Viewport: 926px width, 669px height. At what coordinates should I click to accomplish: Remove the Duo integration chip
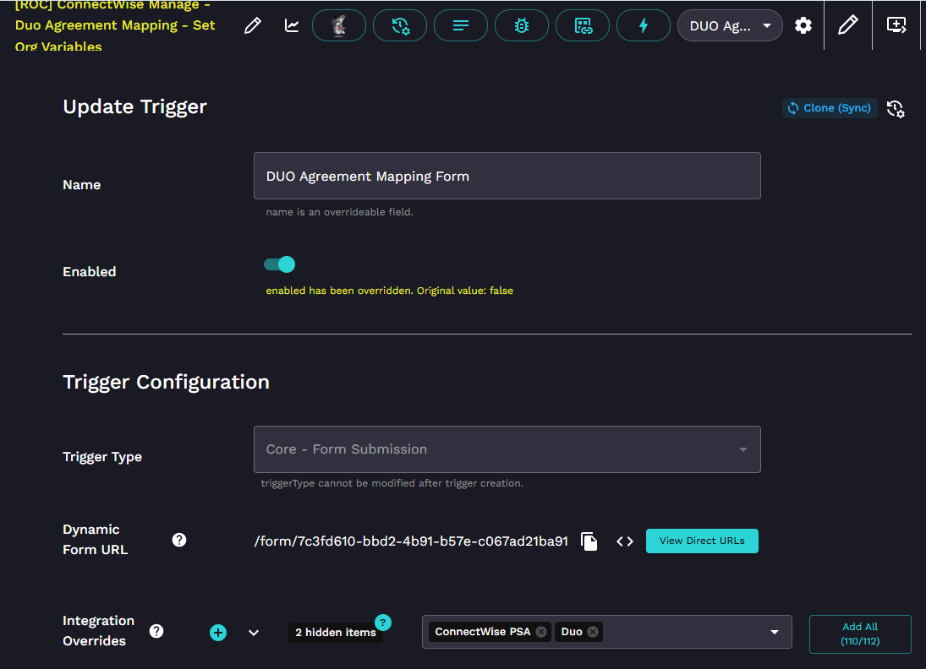pyautogui.click(x=593, y=632)
